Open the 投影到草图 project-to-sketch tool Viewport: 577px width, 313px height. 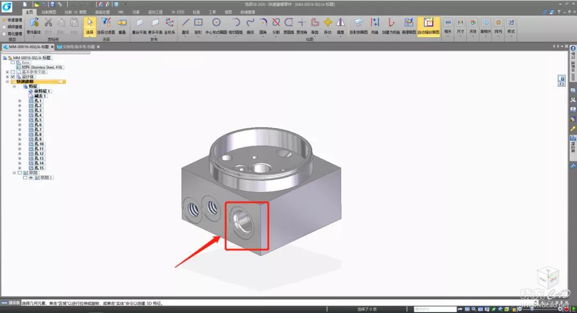click(358, 23)
